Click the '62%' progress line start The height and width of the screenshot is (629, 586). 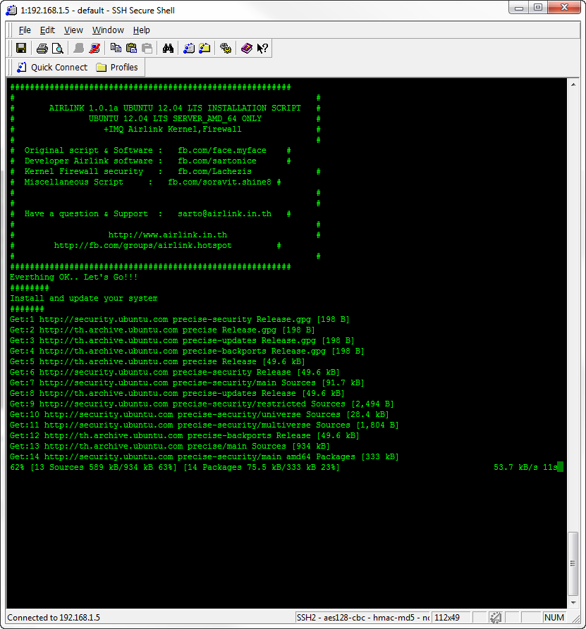(17, 467)
